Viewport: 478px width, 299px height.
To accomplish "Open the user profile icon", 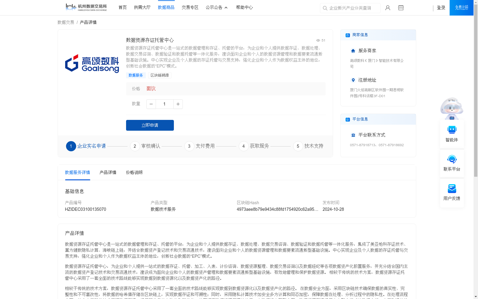I will tap(388, 8).
